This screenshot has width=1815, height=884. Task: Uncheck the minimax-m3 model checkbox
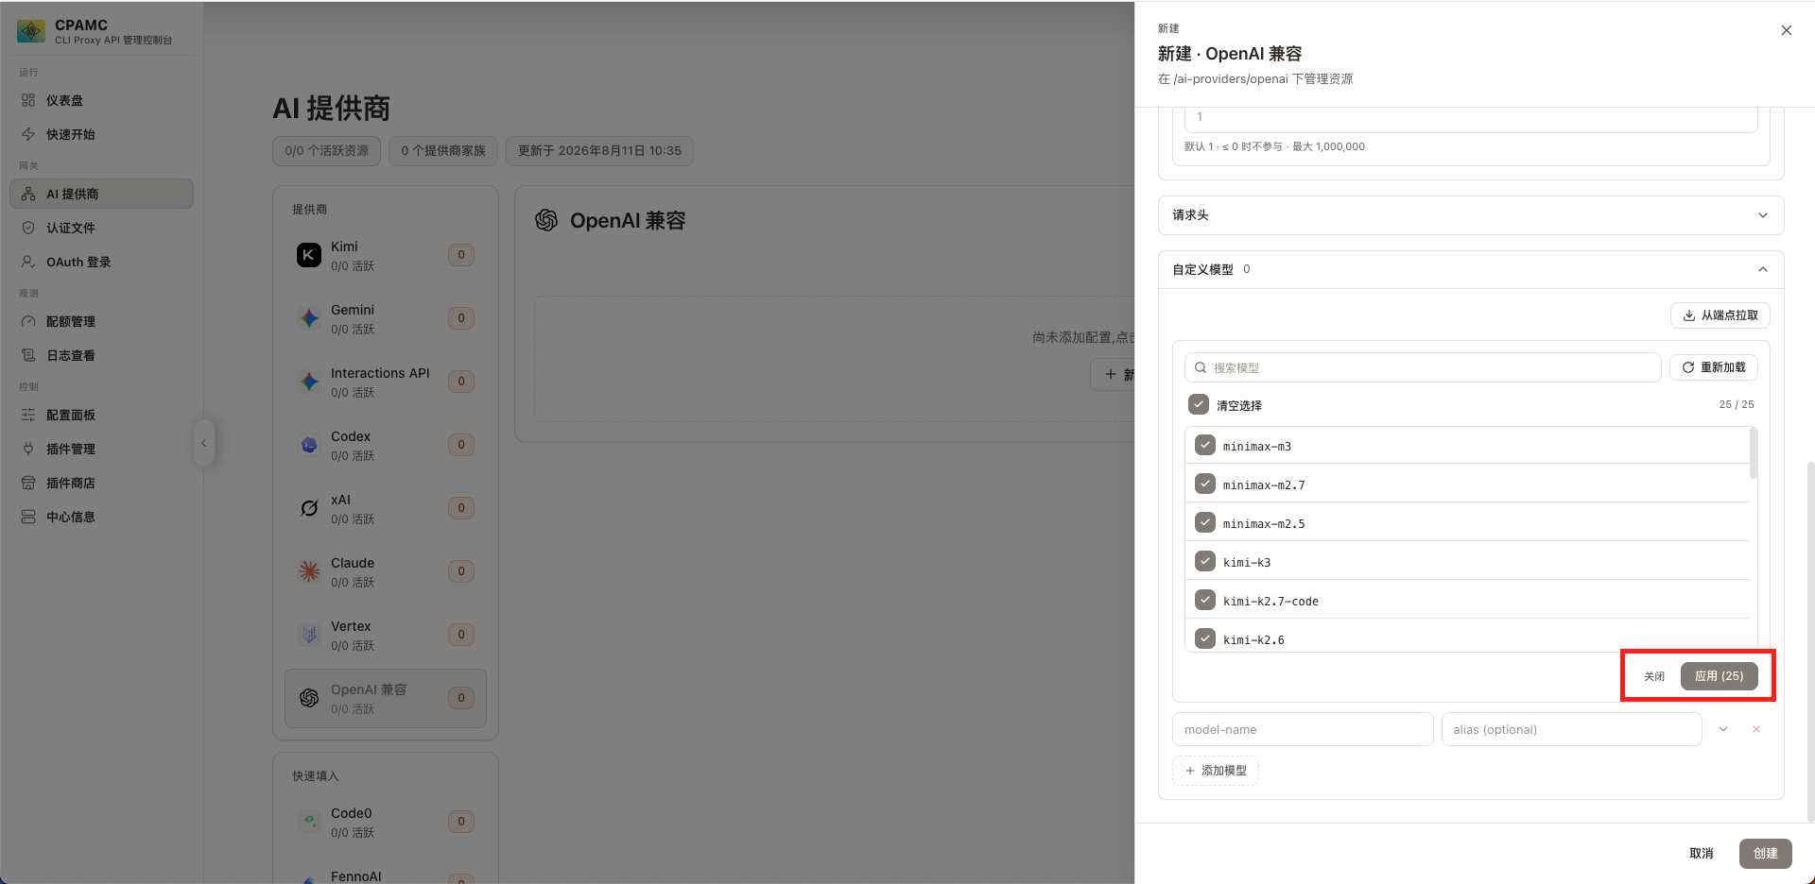[x=1205, y=445]
